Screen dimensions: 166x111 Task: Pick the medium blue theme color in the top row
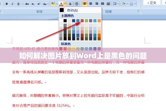78,21
